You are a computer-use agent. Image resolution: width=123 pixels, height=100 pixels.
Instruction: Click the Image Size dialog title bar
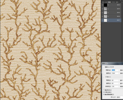112,63
